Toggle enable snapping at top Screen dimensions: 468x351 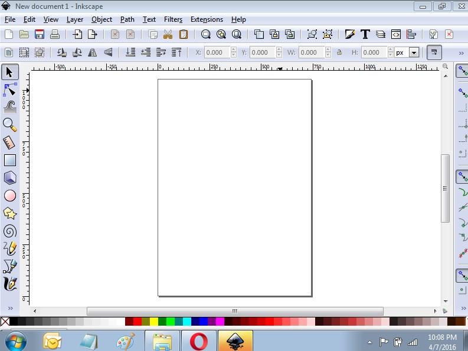pos(462,71)
